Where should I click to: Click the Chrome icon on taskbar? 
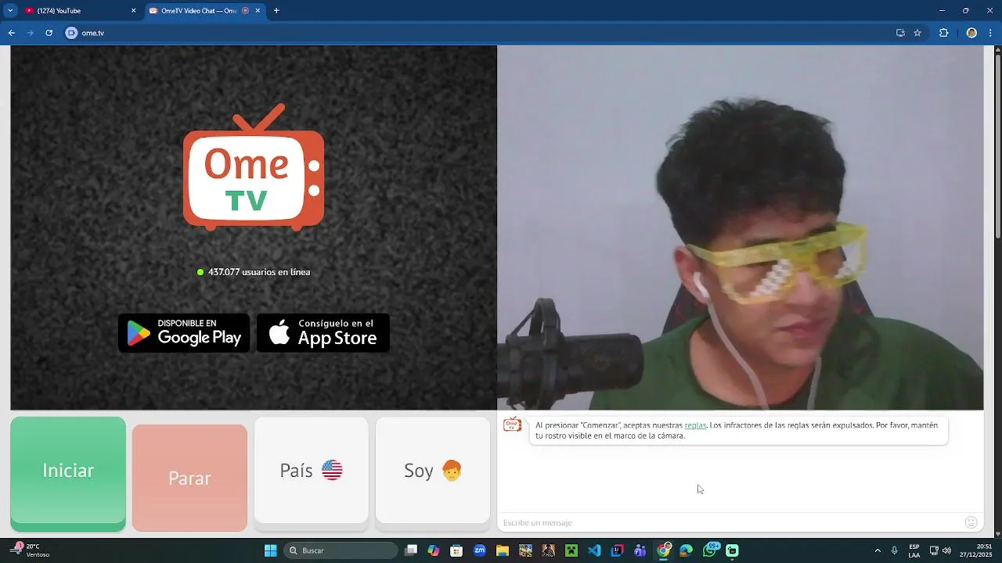pyautogui.click(x=664, y=550)
